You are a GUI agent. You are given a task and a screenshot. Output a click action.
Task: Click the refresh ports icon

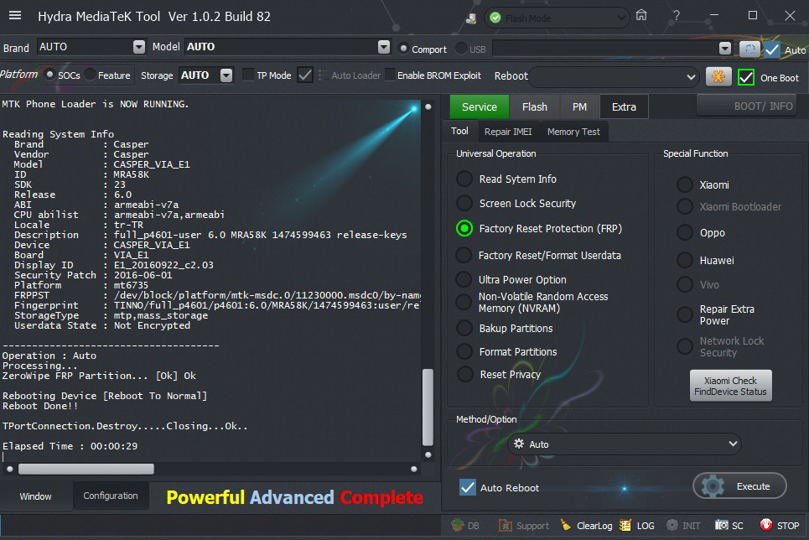tap(749, 49)
